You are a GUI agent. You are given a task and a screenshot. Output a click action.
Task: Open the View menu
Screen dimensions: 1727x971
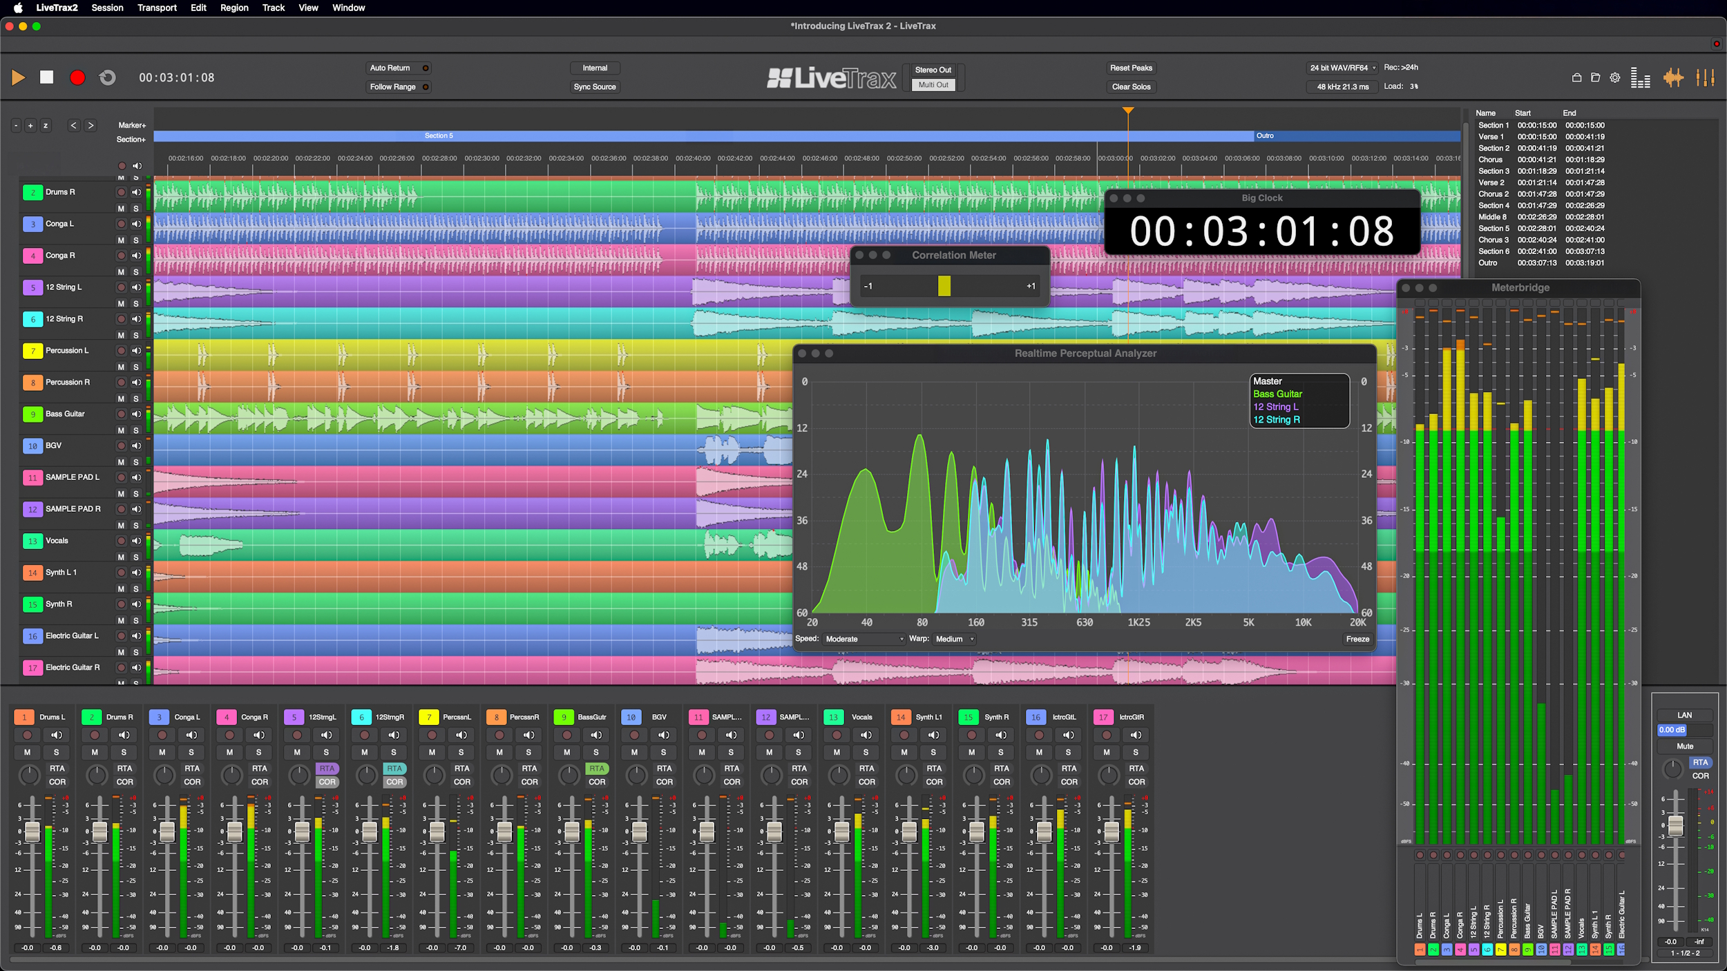click(x=308, y=8)
